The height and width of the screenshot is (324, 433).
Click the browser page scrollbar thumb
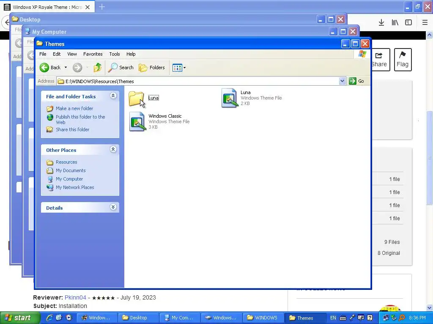pyautogui.click(x=429, y=157)
